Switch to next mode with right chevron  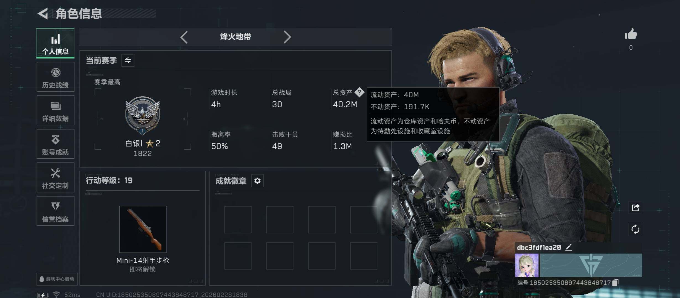pos(287,37)
